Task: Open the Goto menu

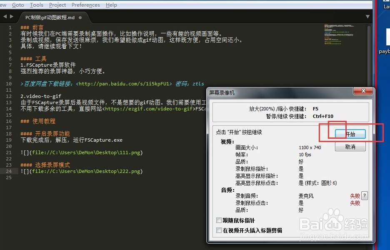Action: coord(18,5)
